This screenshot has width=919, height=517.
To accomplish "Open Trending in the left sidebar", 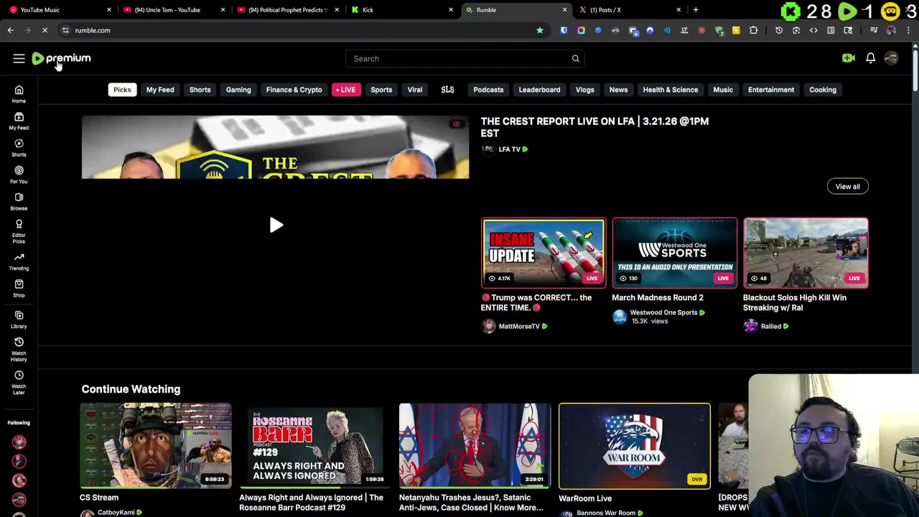I will coord(19,261).
